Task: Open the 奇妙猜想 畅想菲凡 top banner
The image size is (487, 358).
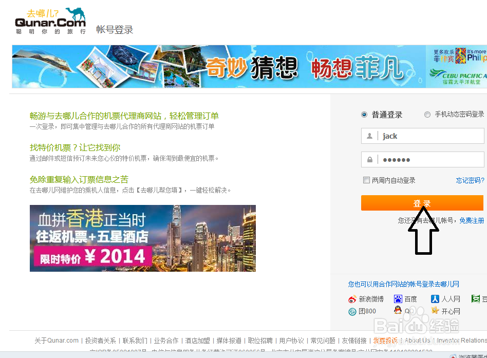Action: [x=219, y=66]
